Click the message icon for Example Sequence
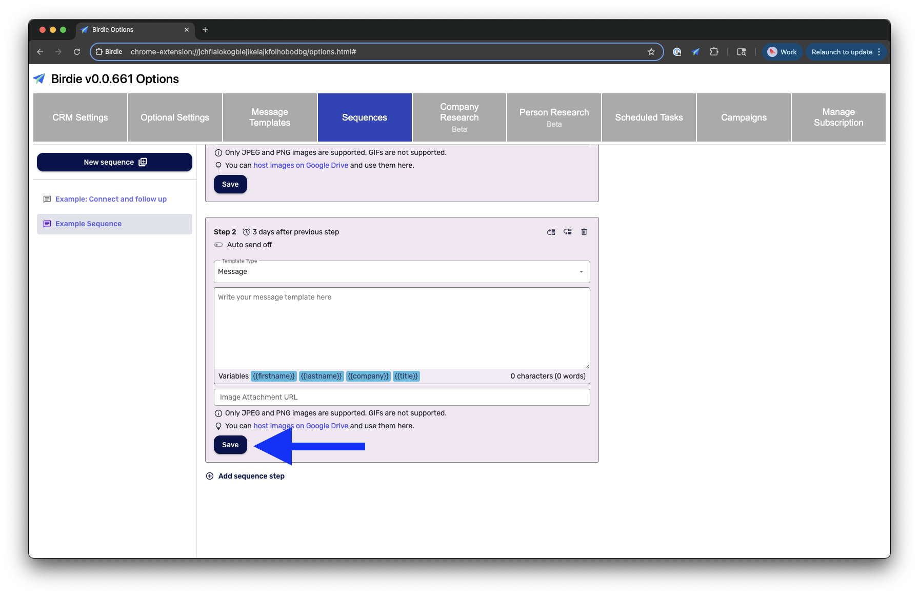 pos(47,224)
